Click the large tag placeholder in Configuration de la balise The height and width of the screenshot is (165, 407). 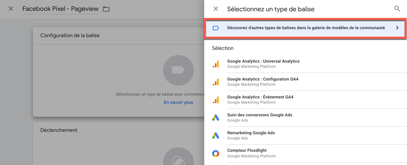(x=178, y=70)
